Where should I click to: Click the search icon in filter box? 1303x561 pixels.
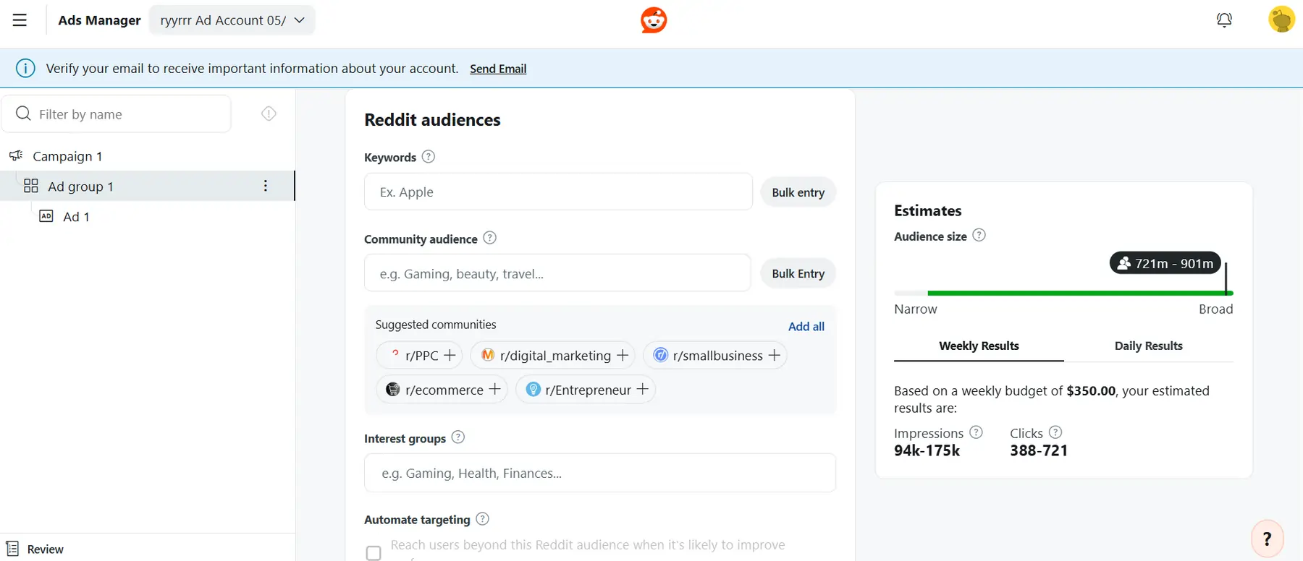tap(23, 114)
